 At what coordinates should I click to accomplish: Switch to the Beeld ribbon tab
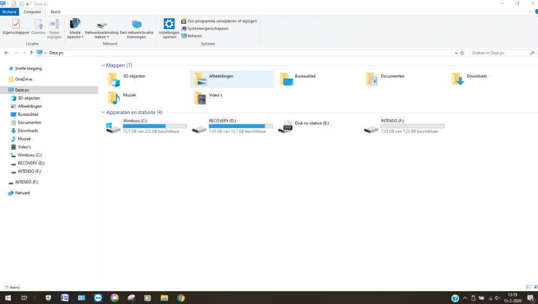[x=55, y=12]
